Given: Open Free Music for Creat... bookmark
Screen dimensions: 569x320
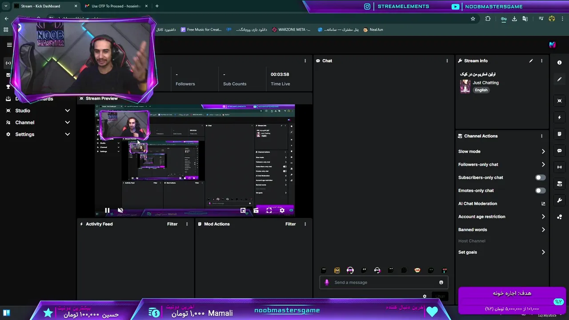Looking at the screenshot, I should pyautogui.click(x=201, y=30).
